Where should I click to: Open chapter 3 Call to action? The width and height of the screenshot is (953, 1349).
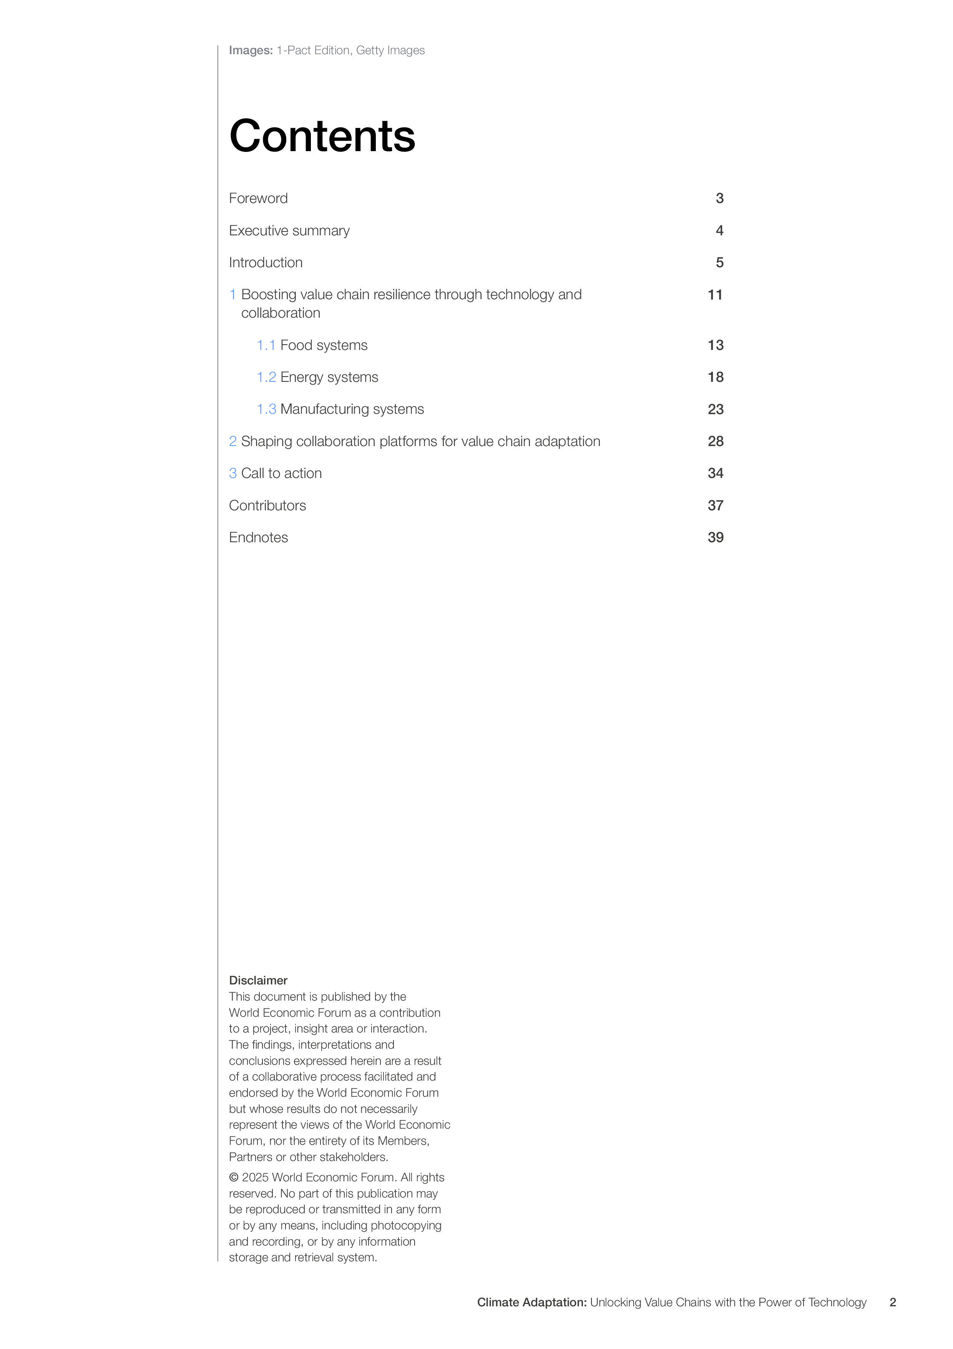[x=276, y=473]
